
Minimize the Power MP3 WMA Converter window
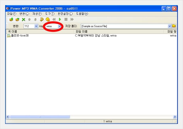click(x=164, y=9)
